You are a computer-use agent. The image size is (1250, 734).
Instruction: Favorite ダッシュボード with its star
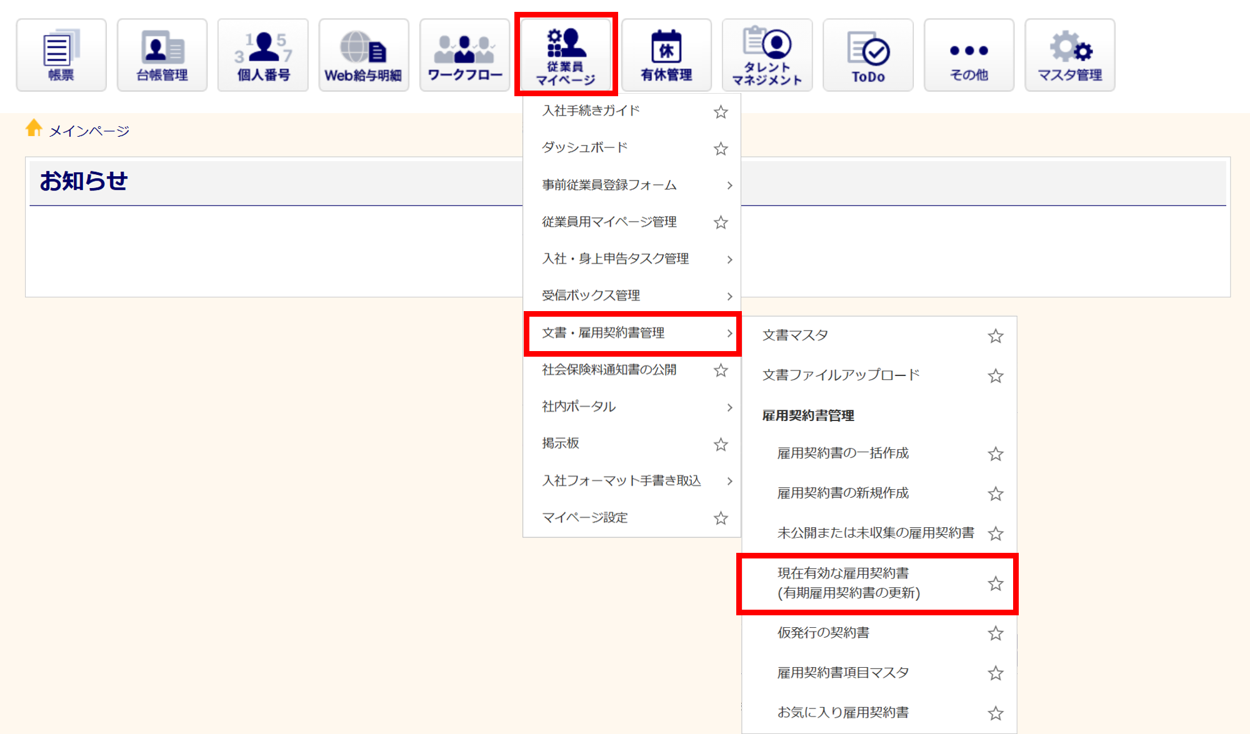721,149
